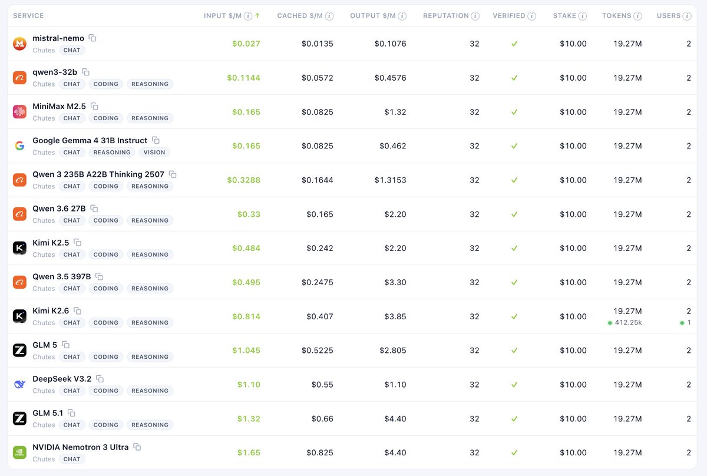Viewport: 707px width, 476px height.
Task: Click the $0.814 input price
Action: tap(246, 316)
